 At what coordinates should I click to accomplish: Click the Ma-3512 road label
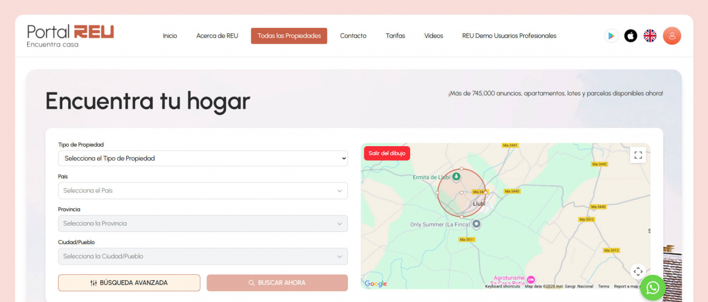[587, 219]
